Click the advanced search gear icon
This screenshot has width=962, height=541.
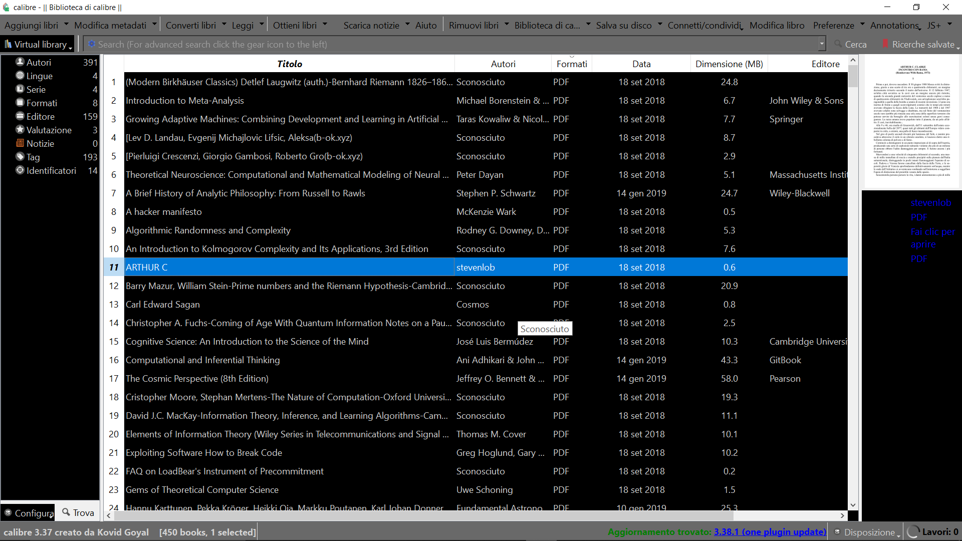pyautogui.click(x=92, y=44)
